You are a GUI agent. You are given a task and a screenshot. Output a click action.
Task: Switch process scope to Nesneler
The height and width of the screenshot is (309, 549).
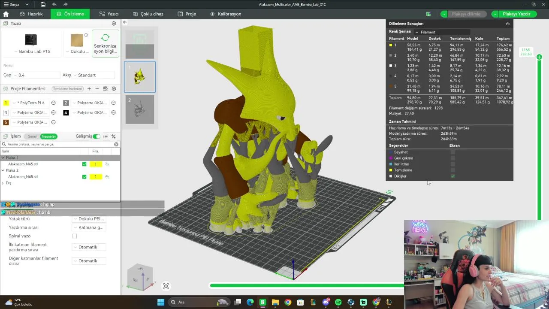pyautogui.click(x=48, y=136)
